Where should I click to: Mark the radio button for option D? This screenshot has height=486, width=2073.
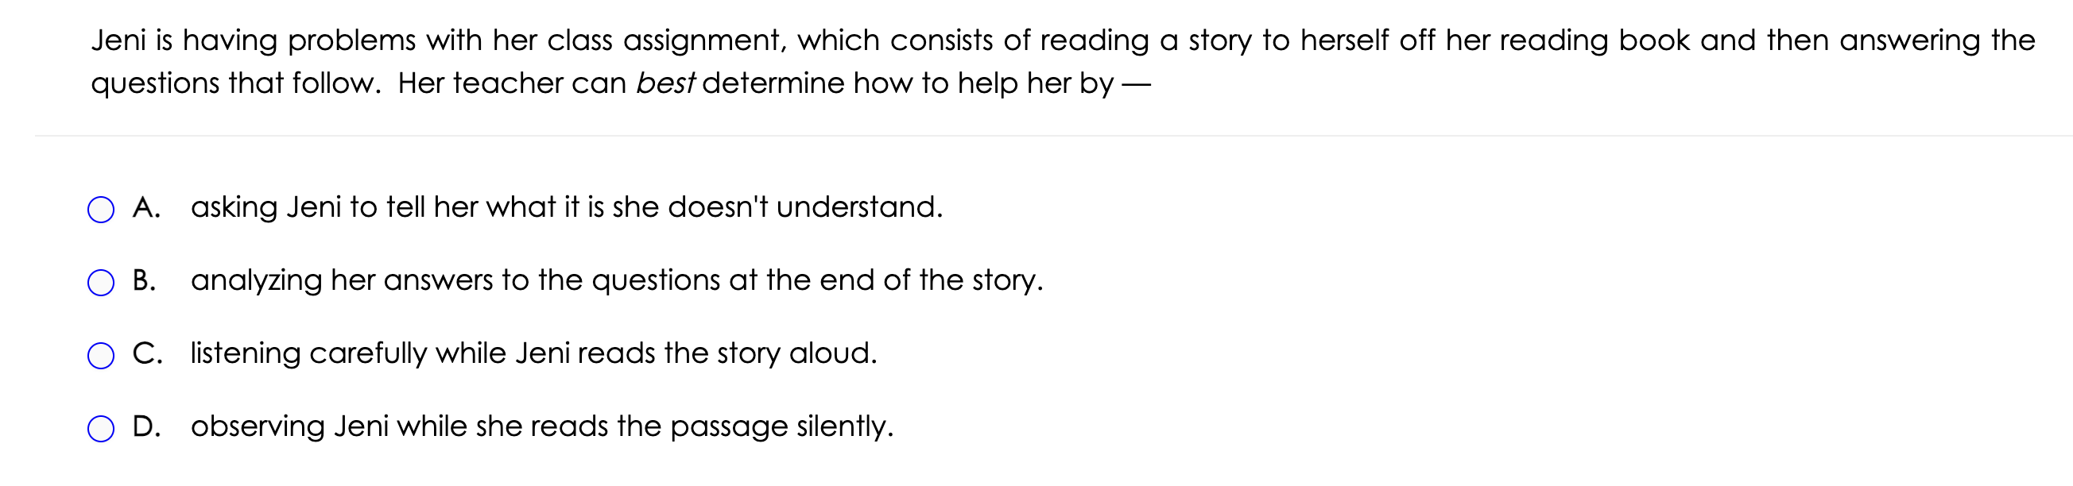[x=101, y=429]
